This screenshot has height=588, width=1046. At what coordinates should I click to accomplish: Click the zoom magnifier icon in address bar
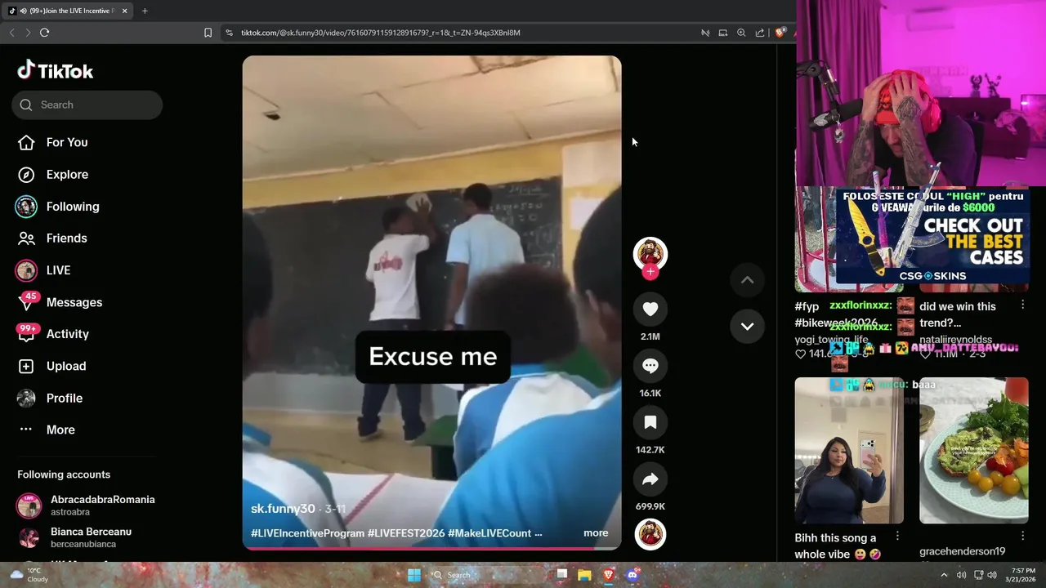[x=741, y=33]
